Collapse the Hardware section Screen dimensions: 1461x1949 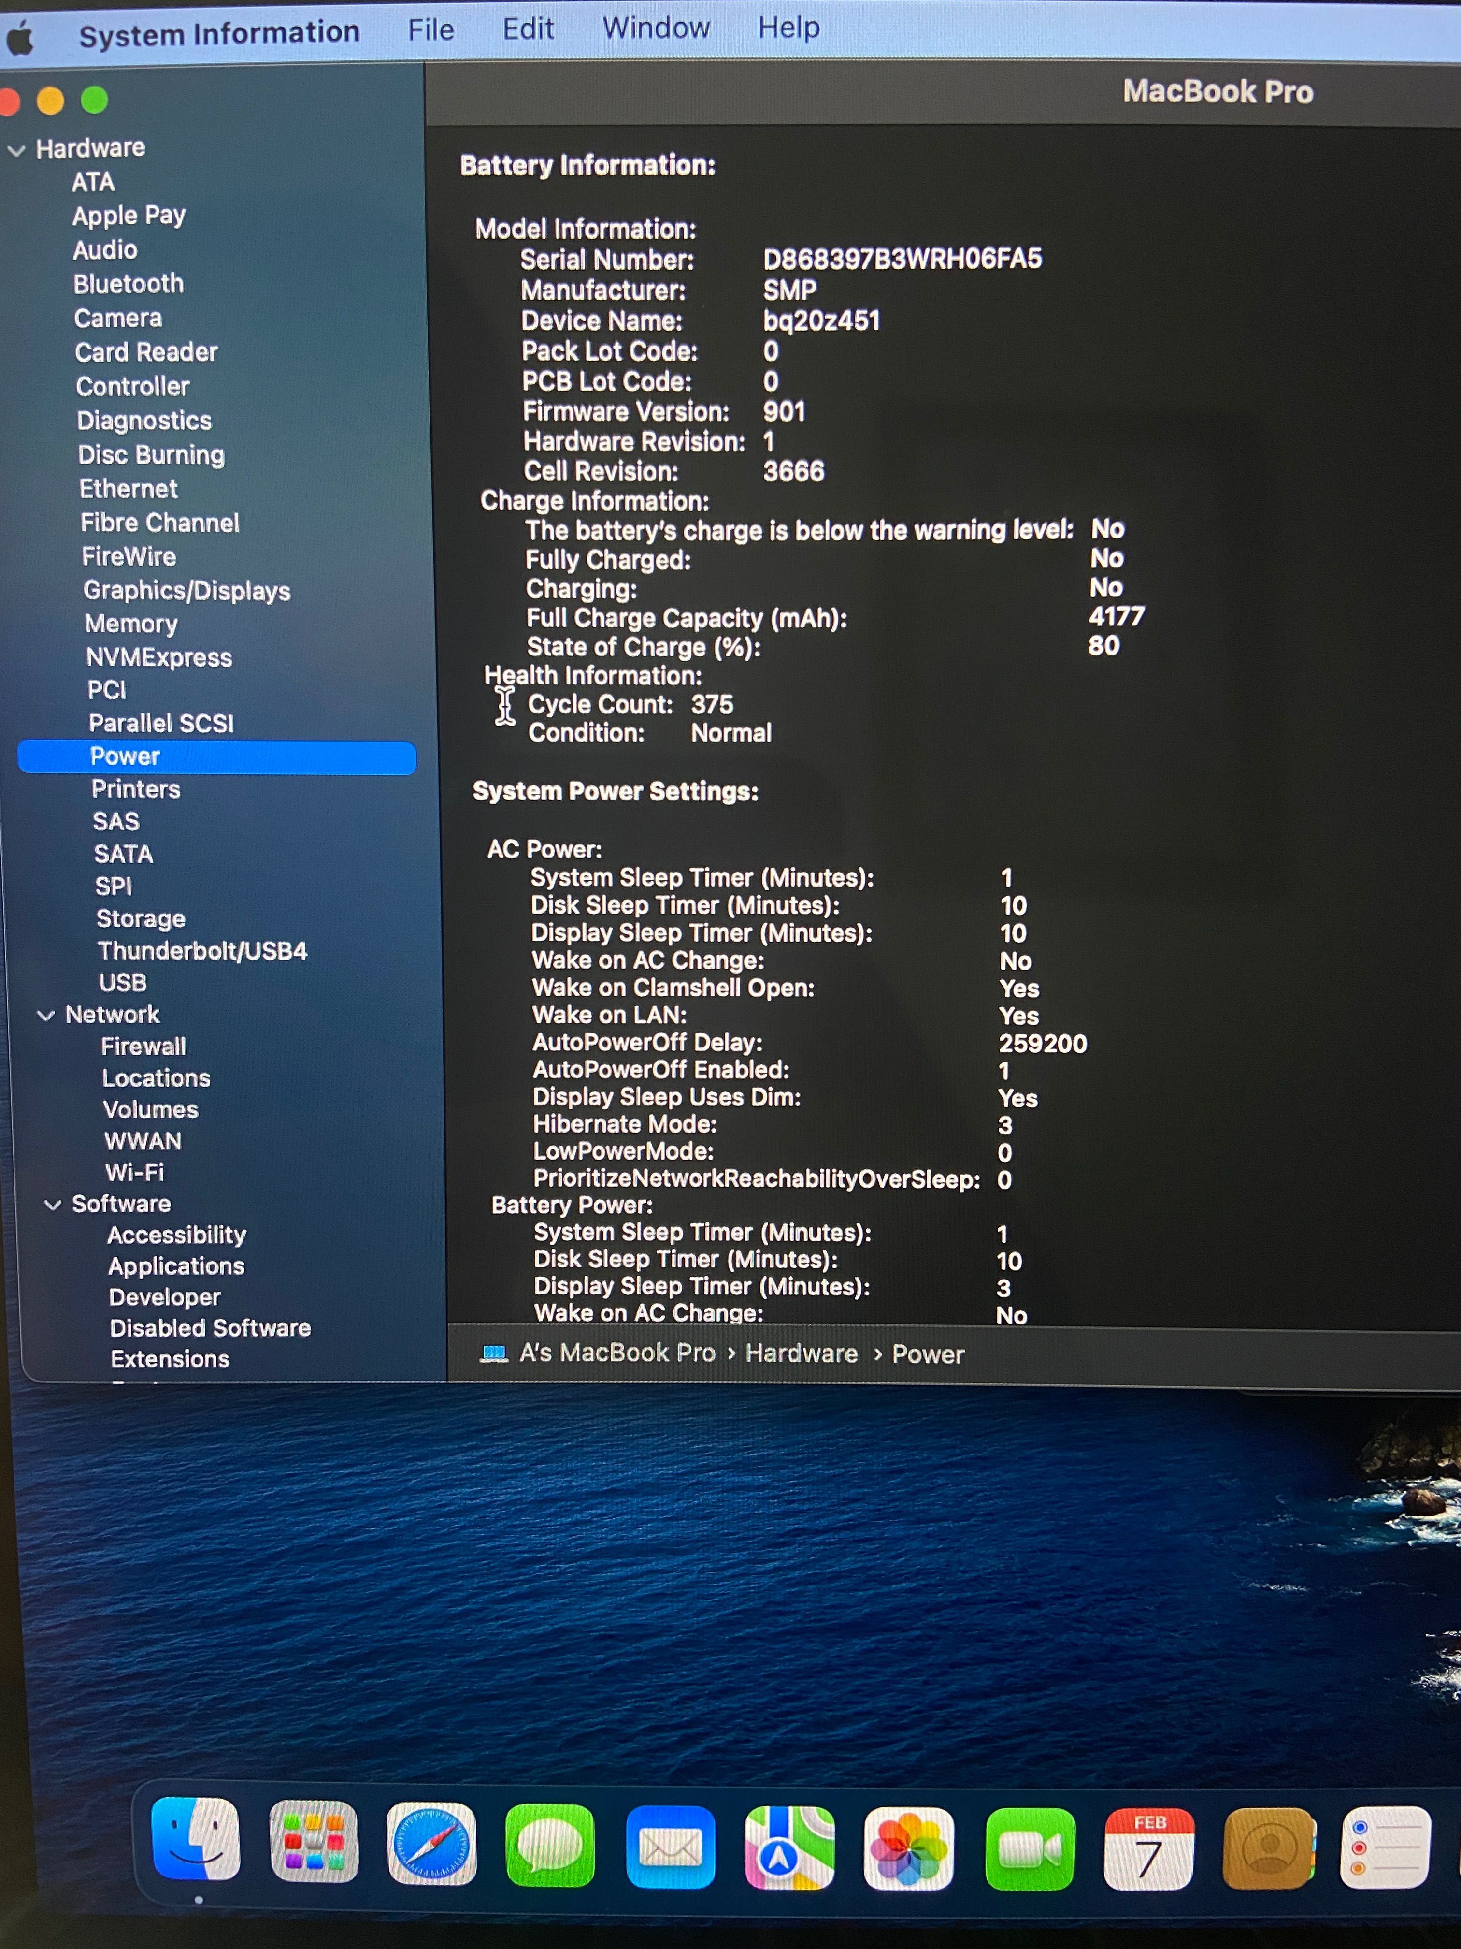point(16,150)
